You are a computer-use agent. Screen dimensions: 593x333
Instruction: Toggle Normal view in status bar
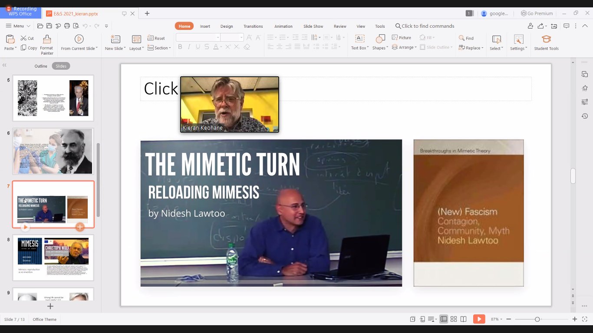(444, 319)
